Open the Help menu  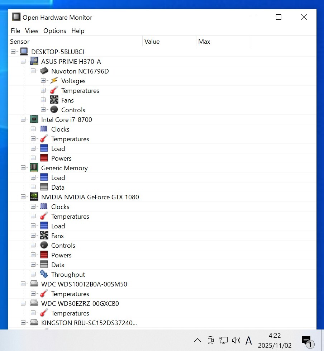coord(78,31)
